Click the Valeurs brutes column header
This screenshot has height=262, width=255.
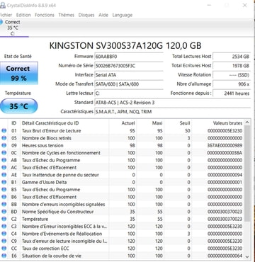point(227,123)
